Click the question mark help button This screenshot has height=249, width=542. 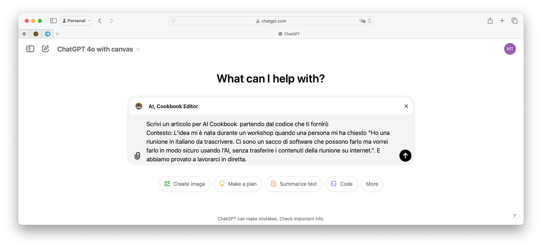point(515,216)
